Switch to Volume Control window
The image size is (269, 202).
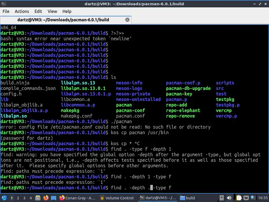click(x=117, y=198)
